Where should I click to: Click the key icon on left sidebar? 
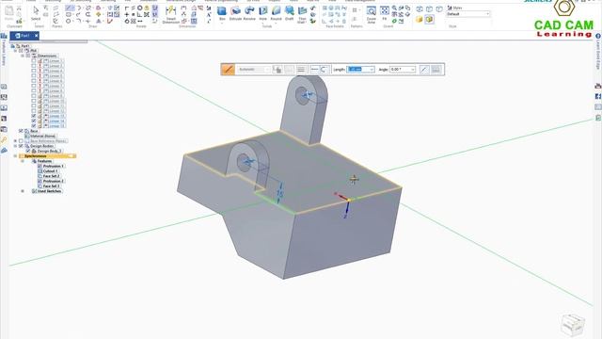(x=4, y=140)
